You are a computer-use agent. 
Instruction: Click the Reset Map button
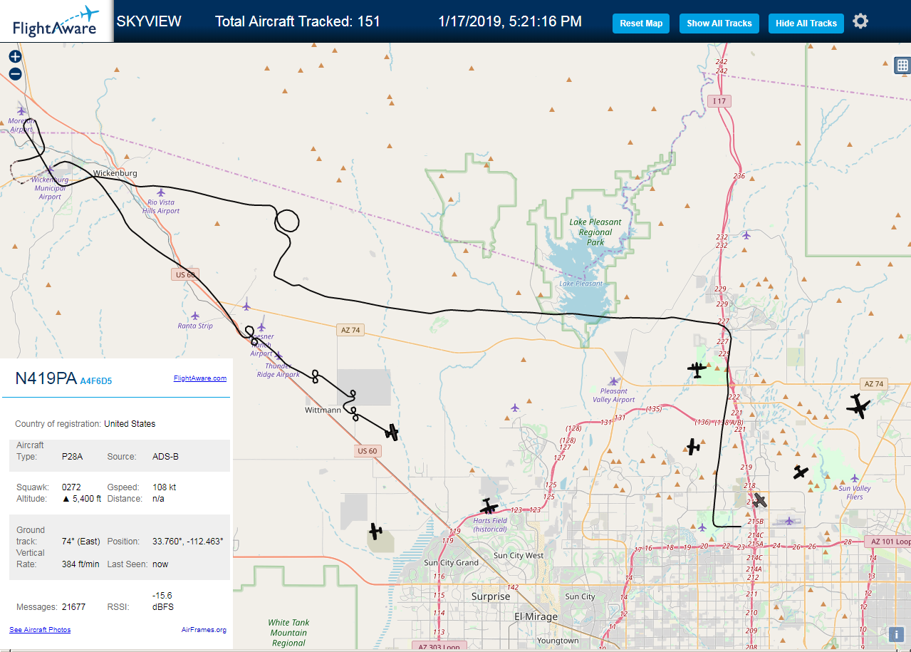(641, 24)
